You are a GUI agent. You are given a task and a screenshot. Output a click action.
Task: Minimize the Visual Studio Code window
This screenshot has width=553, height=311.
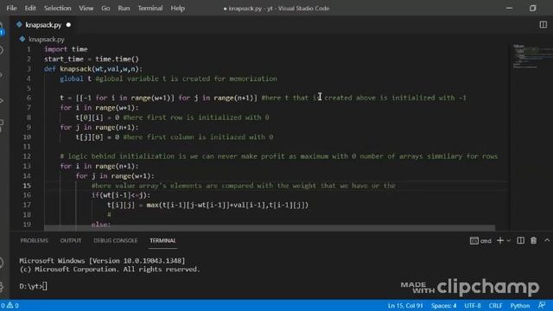click(x=509, y=8)
